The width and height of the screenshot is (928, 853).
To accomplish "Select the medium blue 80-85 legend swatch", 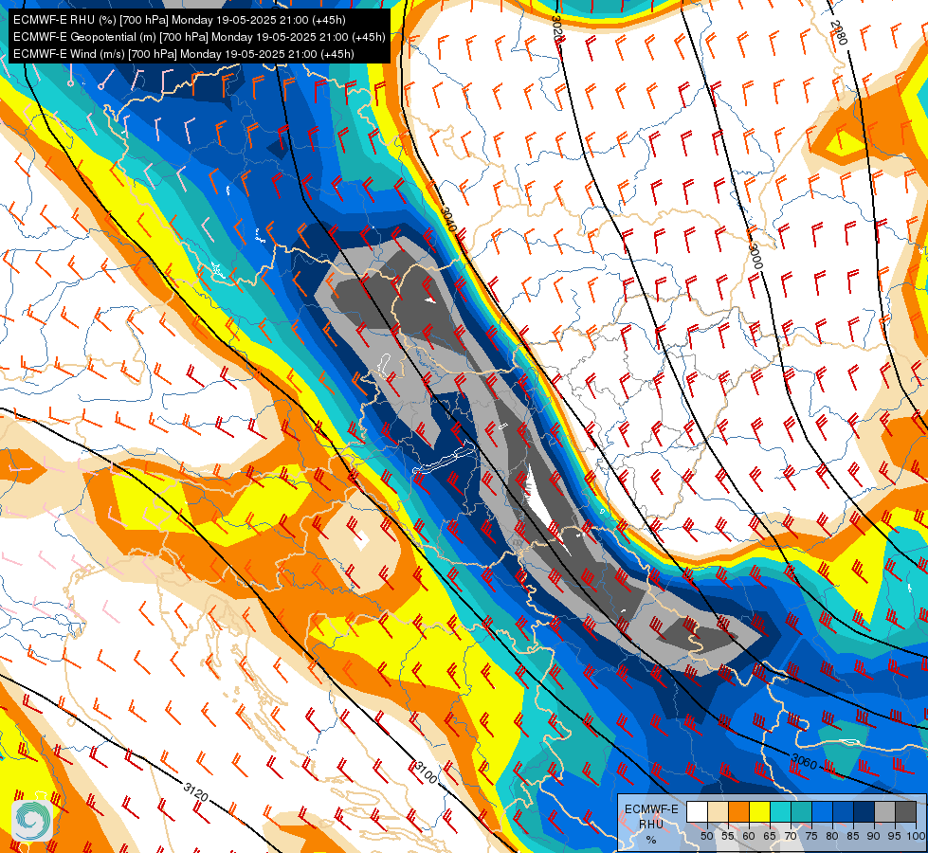I will (x=843, y=811).
